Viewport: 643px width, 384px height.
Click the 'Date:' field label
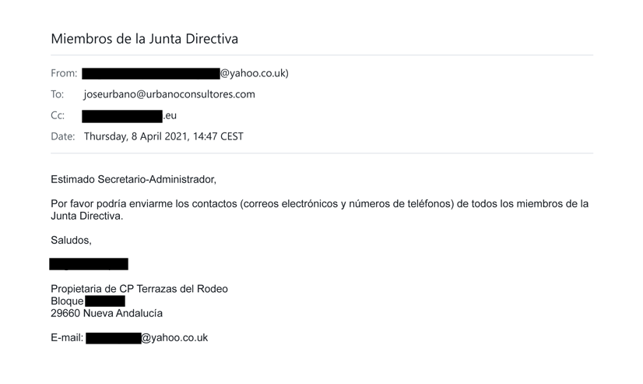tap(63, 136)
